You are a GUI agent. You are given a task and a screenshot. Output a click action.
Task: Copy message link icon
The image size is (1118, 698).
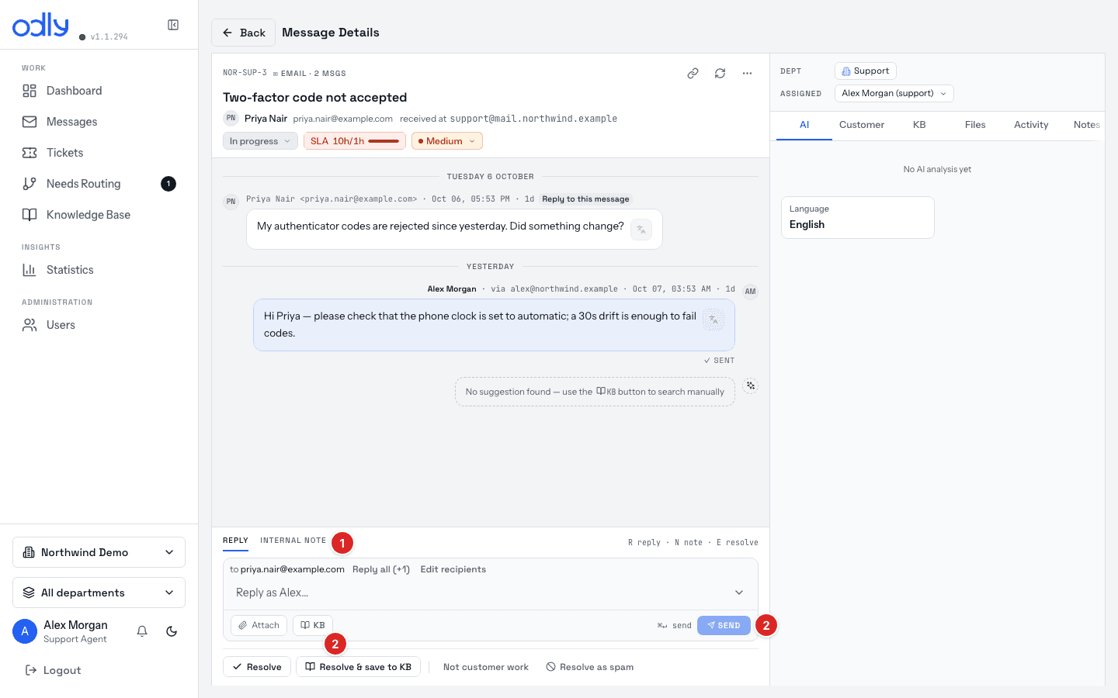(x=693, y=74)
